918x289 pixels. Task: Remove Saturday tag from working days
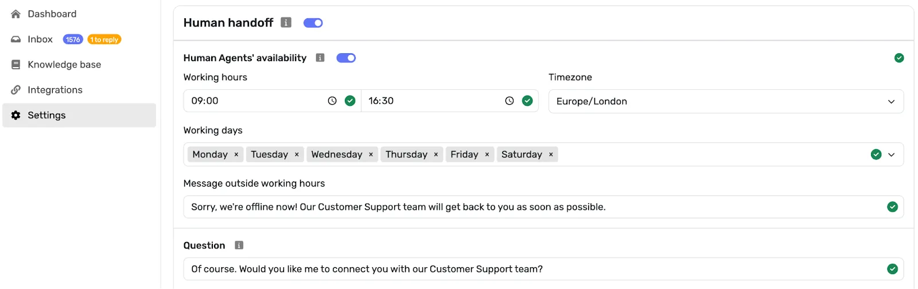[551, 155]
